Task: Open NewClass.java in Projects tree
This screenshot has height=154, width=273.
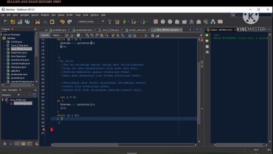Action: pyautogui.click(x=18, y=56)
